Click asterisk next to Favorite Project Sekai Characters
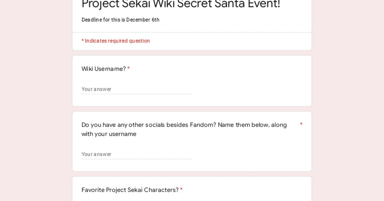This screenshot has width=384, height=201. pyautogui.click(x=181, y=190)
